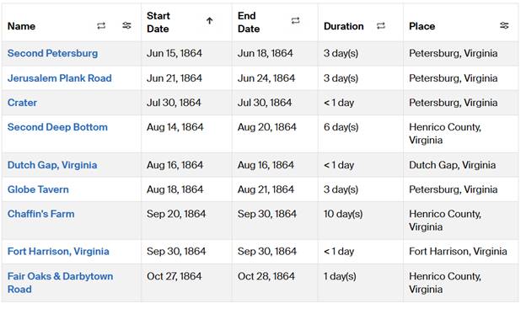Click the sort icon beside End Date
Screen dimensions: 526x314
pos(295,21)
